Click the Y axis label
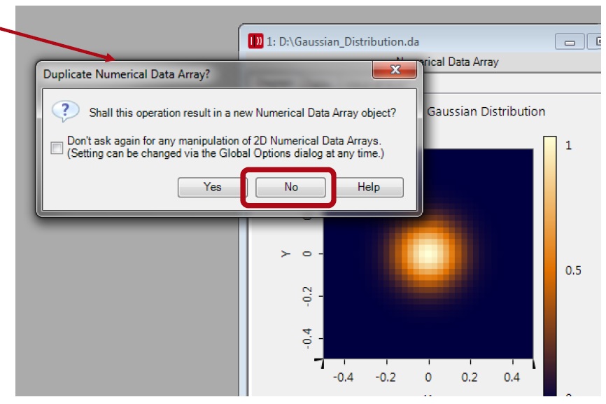The height and width of the screenshot is (404, 606). (x=286, y=254)
